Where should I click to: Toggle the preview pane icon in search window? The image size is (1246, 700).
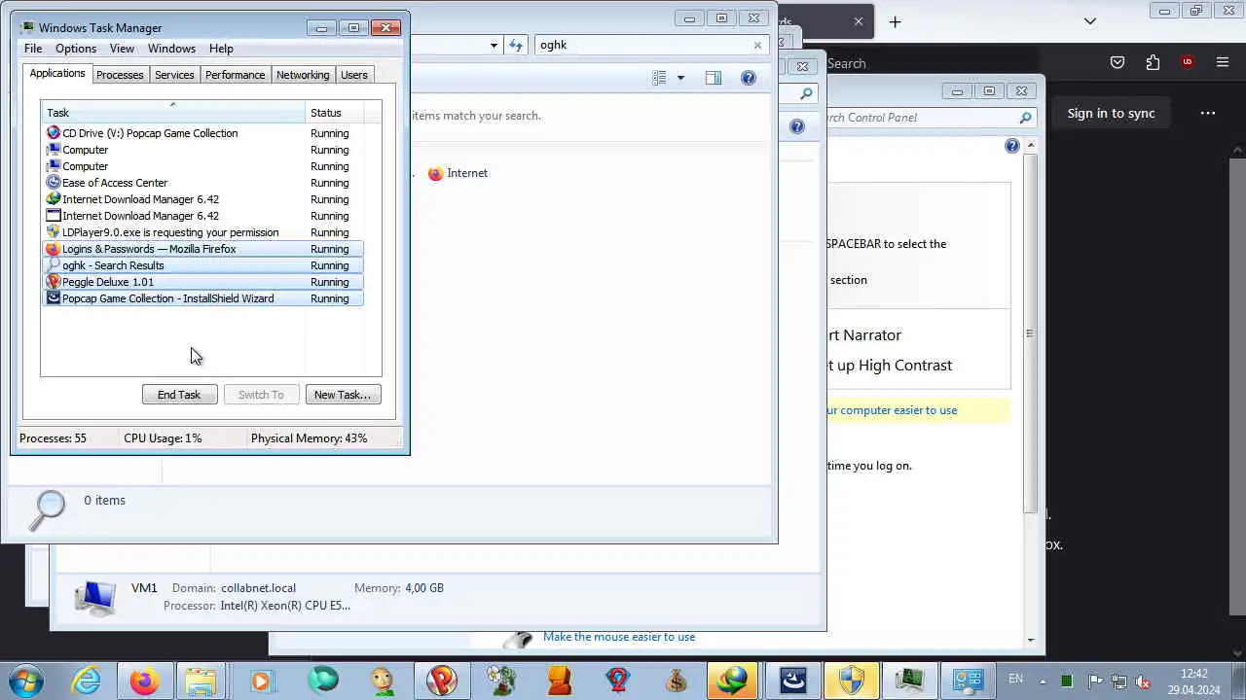(x=714, y=78)
